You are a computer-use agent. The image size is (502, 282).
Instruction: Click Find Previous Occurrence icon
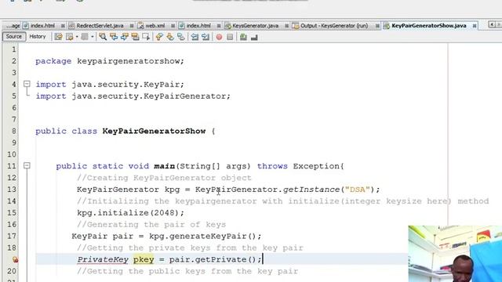114,37
